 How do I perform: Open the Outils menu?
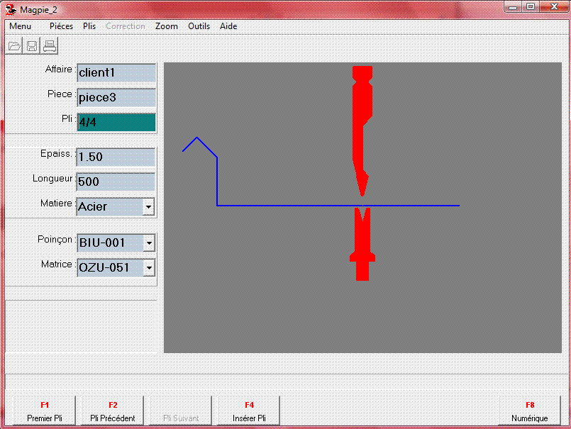(x=199, y=26)
